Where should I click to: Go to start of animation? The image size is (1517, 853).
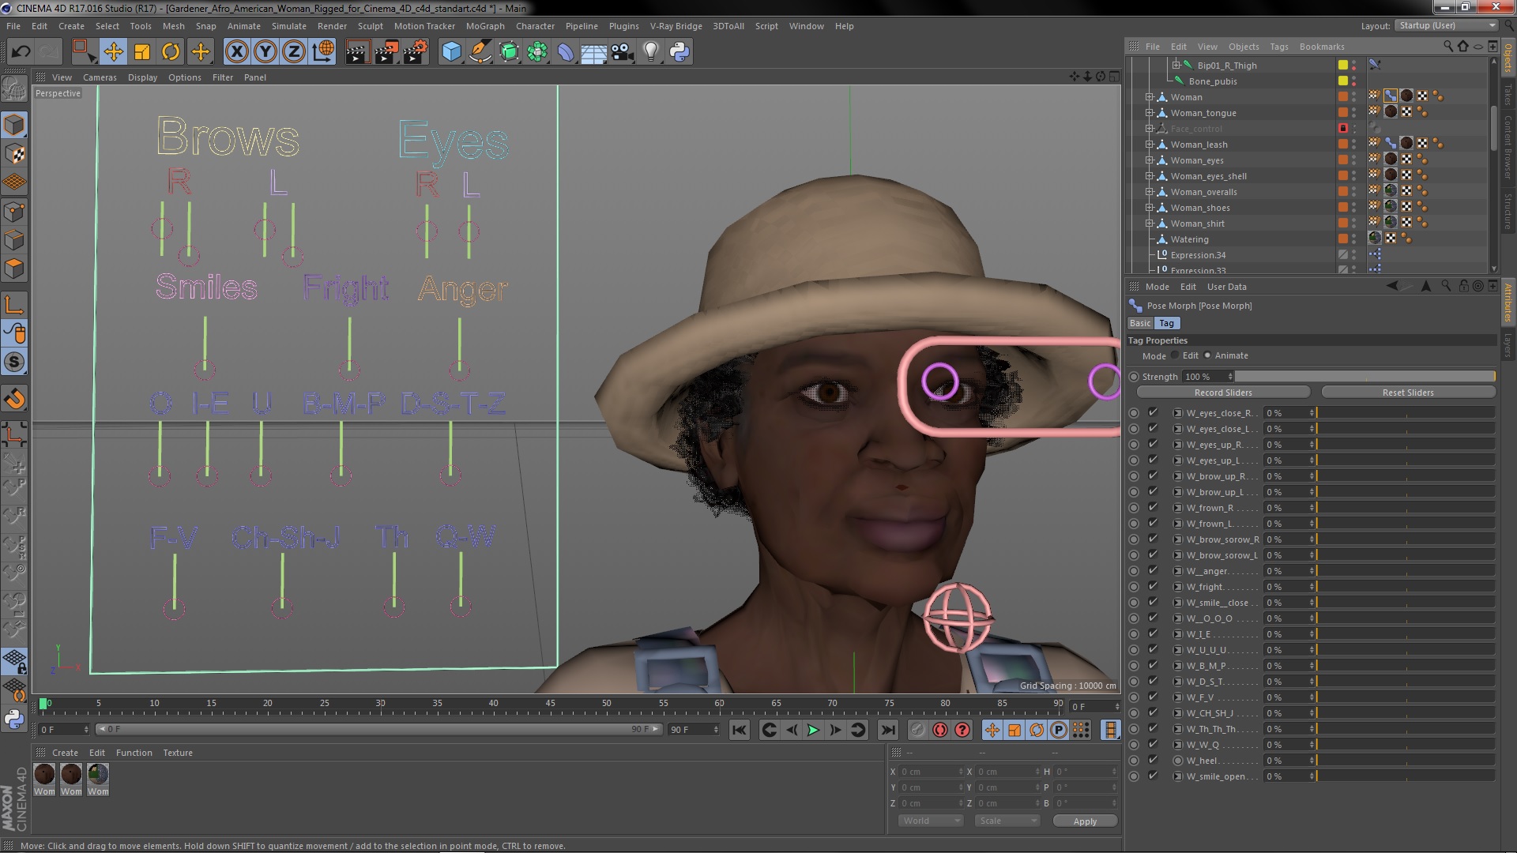739,731
